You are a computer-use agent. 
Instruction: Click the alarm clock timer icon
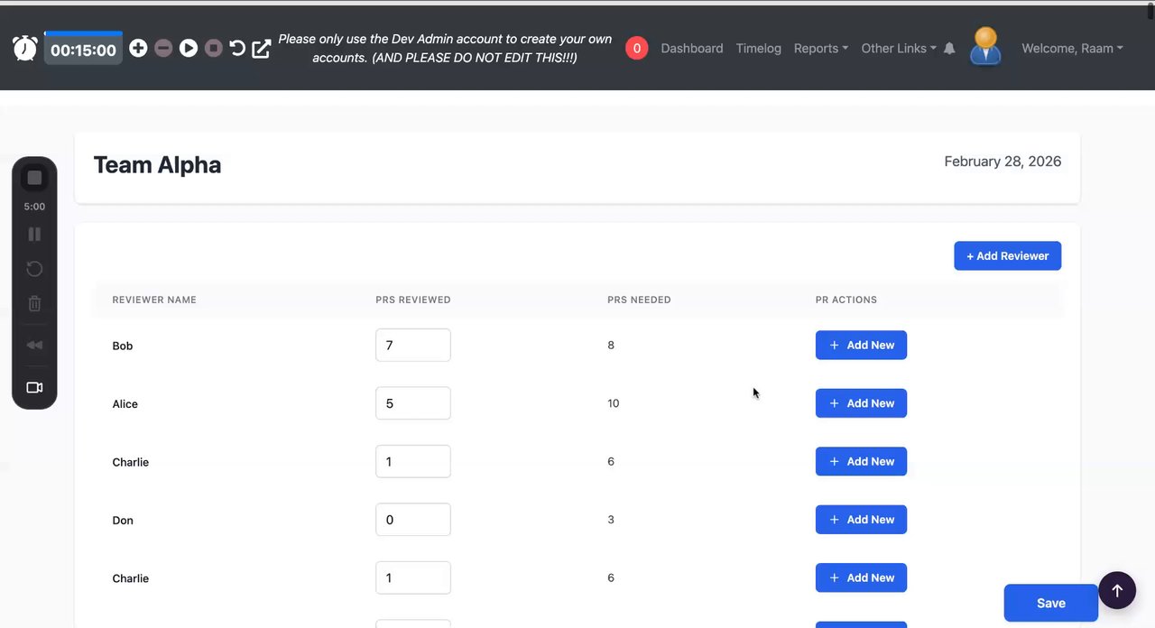[25, 49]
